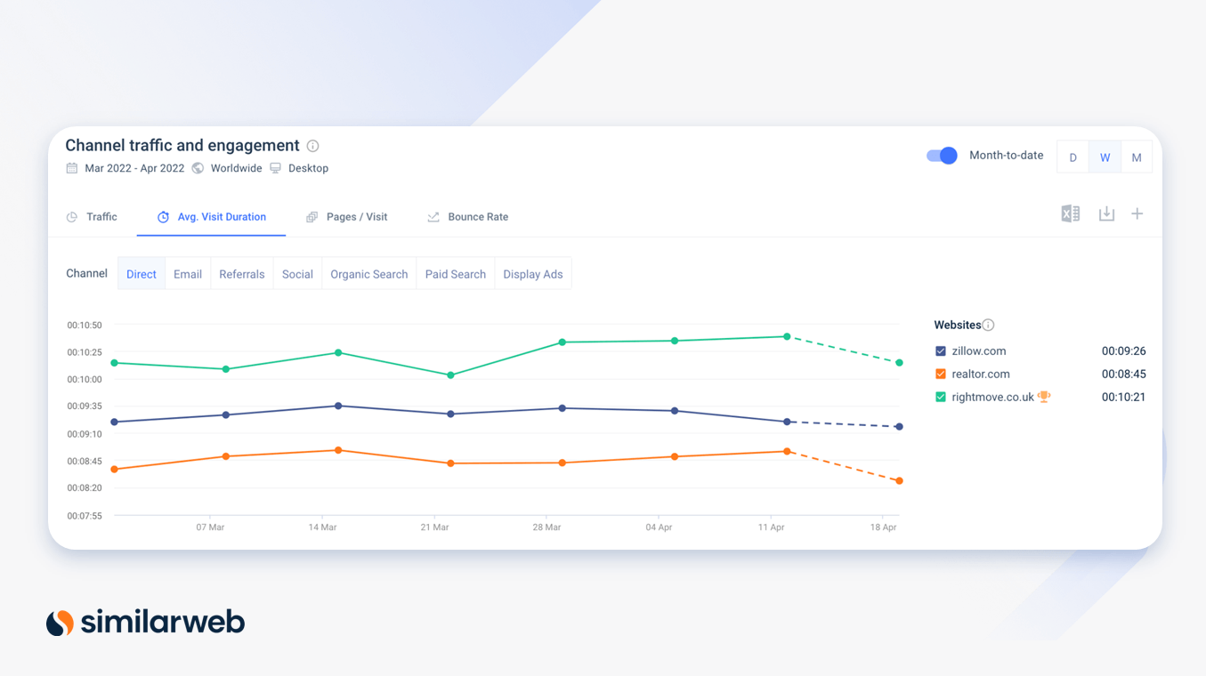
Task: Click the globe icon beside Worldwide
Action: click(x=198, y=168)
